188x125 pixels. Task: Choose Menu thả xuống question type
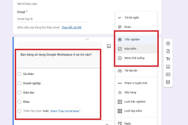pos(134,58)
